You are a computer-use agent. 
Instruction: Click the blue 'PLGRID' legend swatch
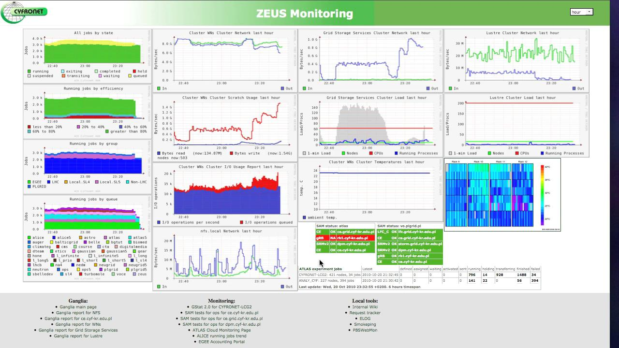coord(29,187)
